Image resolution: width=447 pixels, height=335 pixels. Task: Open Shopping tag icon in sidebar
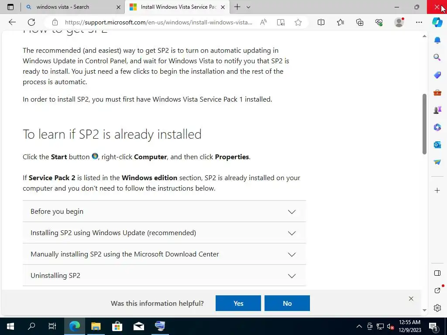(x=437, y=75)
